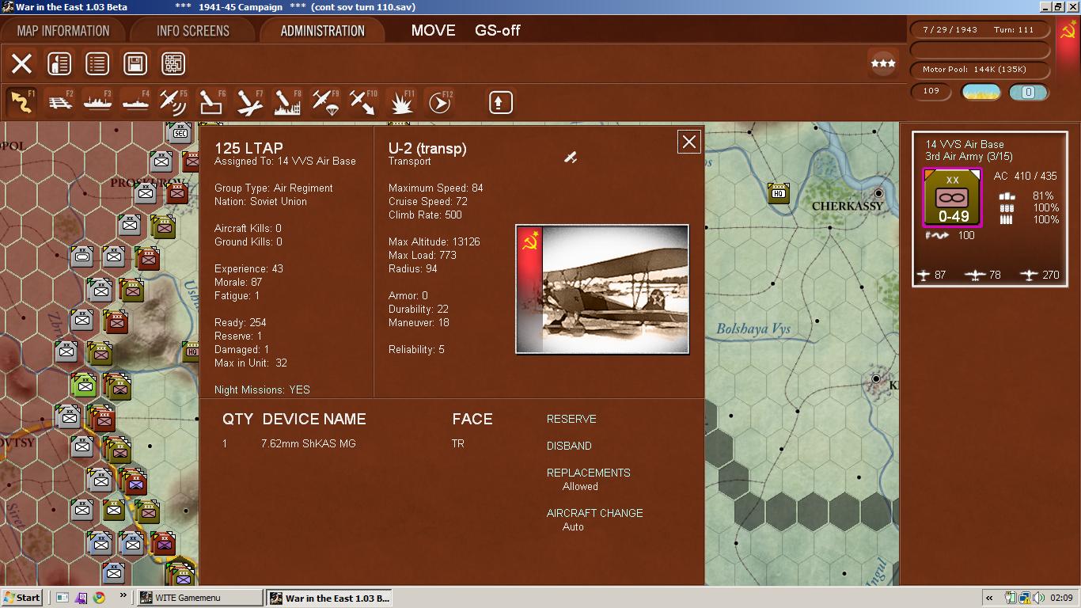Click the U-2 biplane photo thumbnail
The image size is (1081, 608).
(x=602, y=289)
